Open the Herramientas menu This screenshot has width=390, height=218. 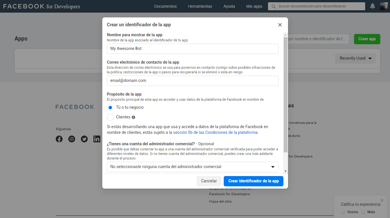[x=200, y=6]
